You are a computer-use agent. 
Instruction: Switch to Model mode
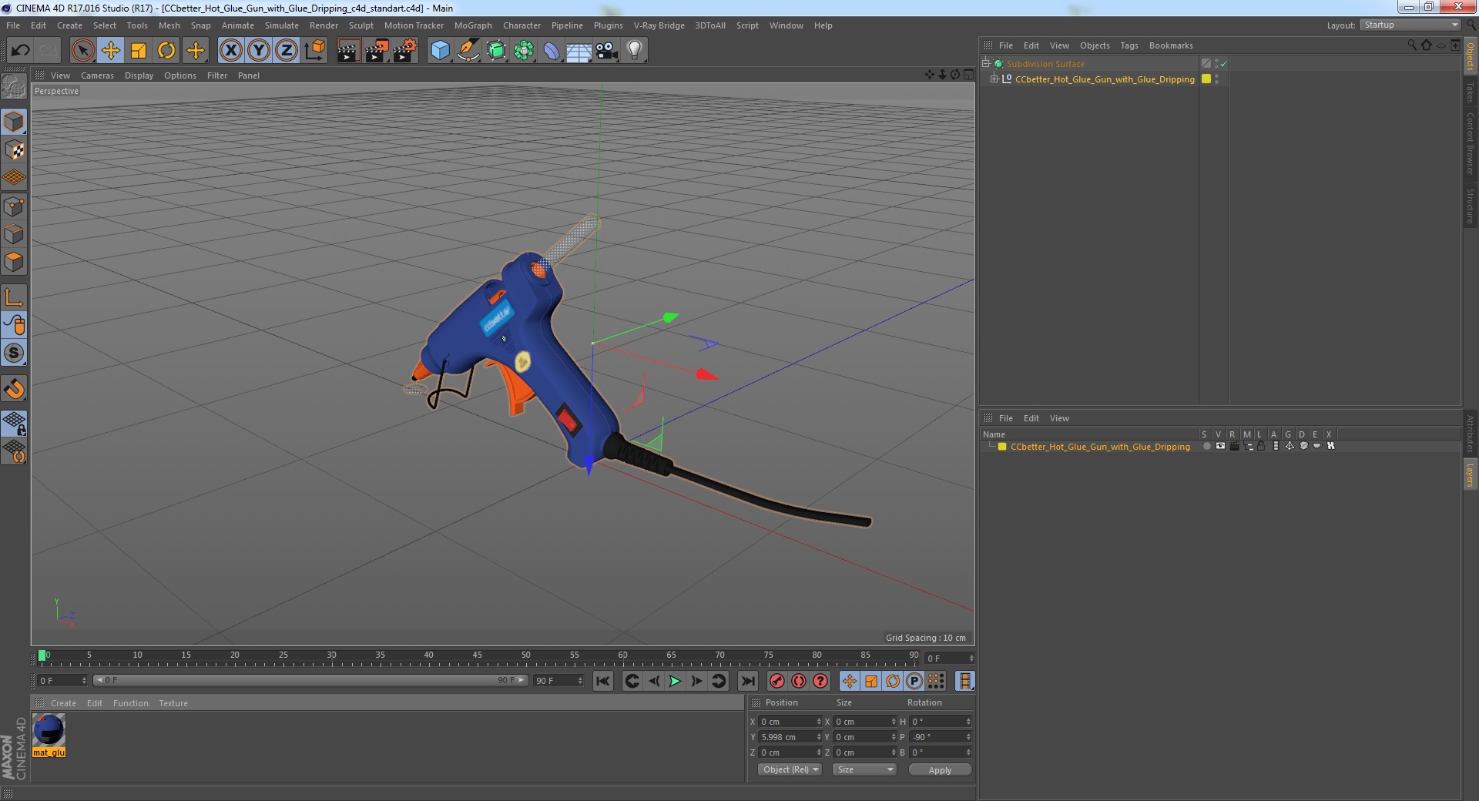coord(14,122)
